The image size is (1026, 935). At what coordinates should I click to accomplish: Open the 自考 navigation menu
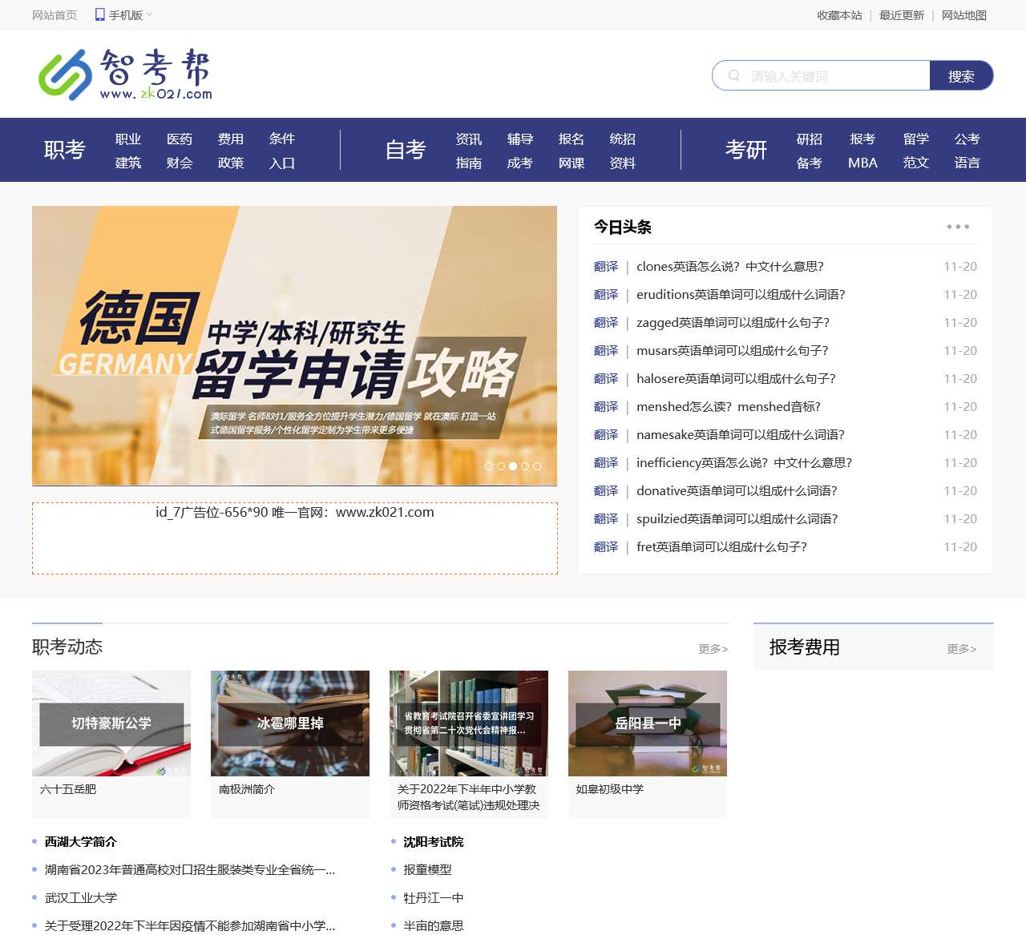tap(406, 150)
